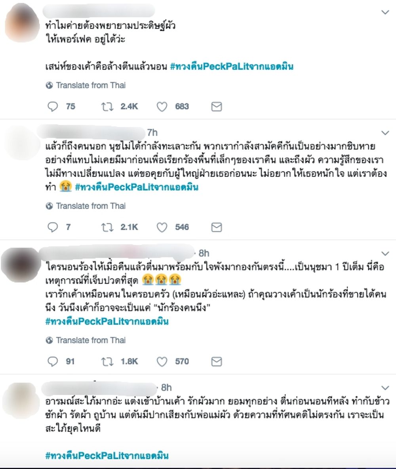
Task: Send first tweet via direct message envelope
Action: tap(217, 106)
